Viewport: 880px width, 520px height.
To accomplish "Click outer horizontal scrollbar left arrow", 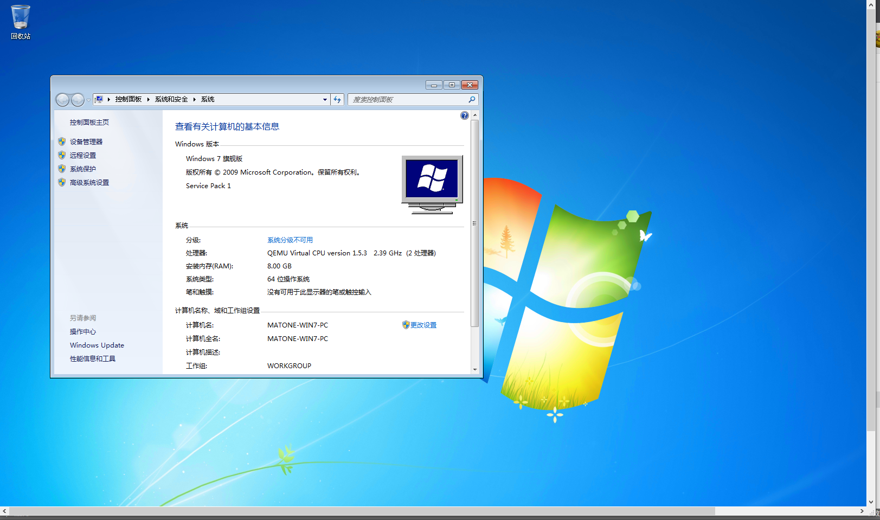I will [x=4, y=511].
